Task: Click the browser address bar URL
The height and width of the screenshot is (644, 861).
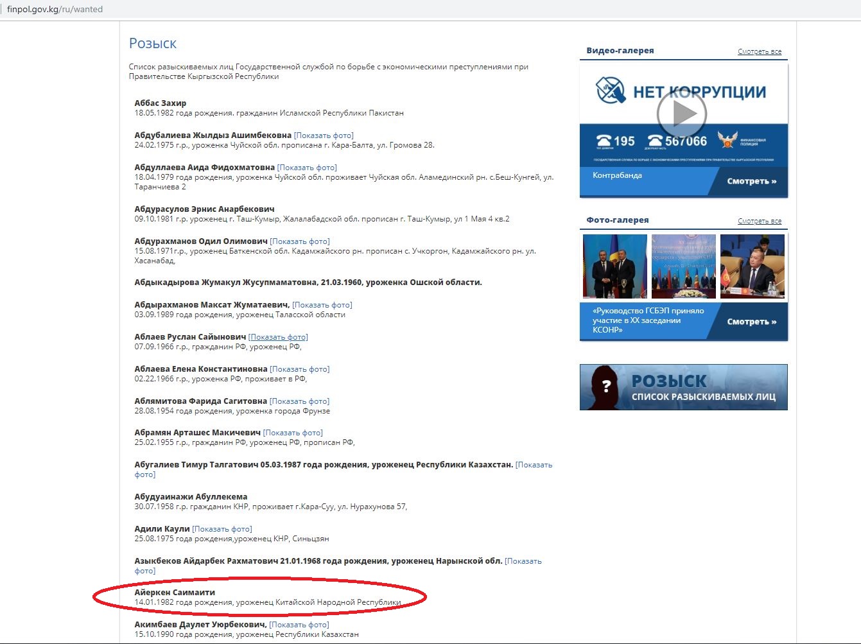Action: pyautogui.click(x=55, y=10)
